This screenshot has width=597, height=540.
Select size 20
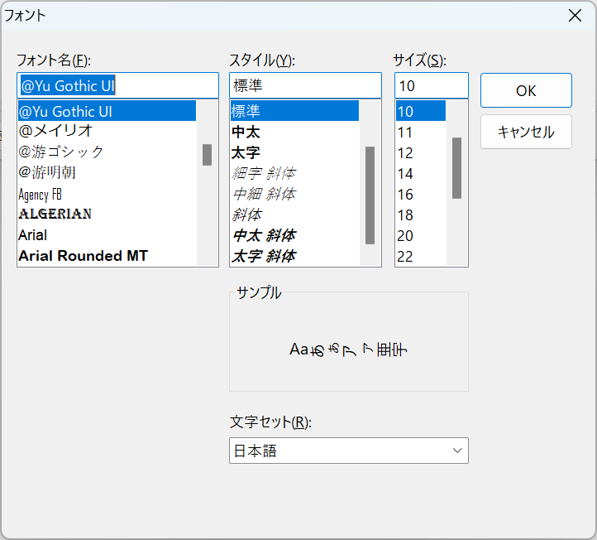421,235
